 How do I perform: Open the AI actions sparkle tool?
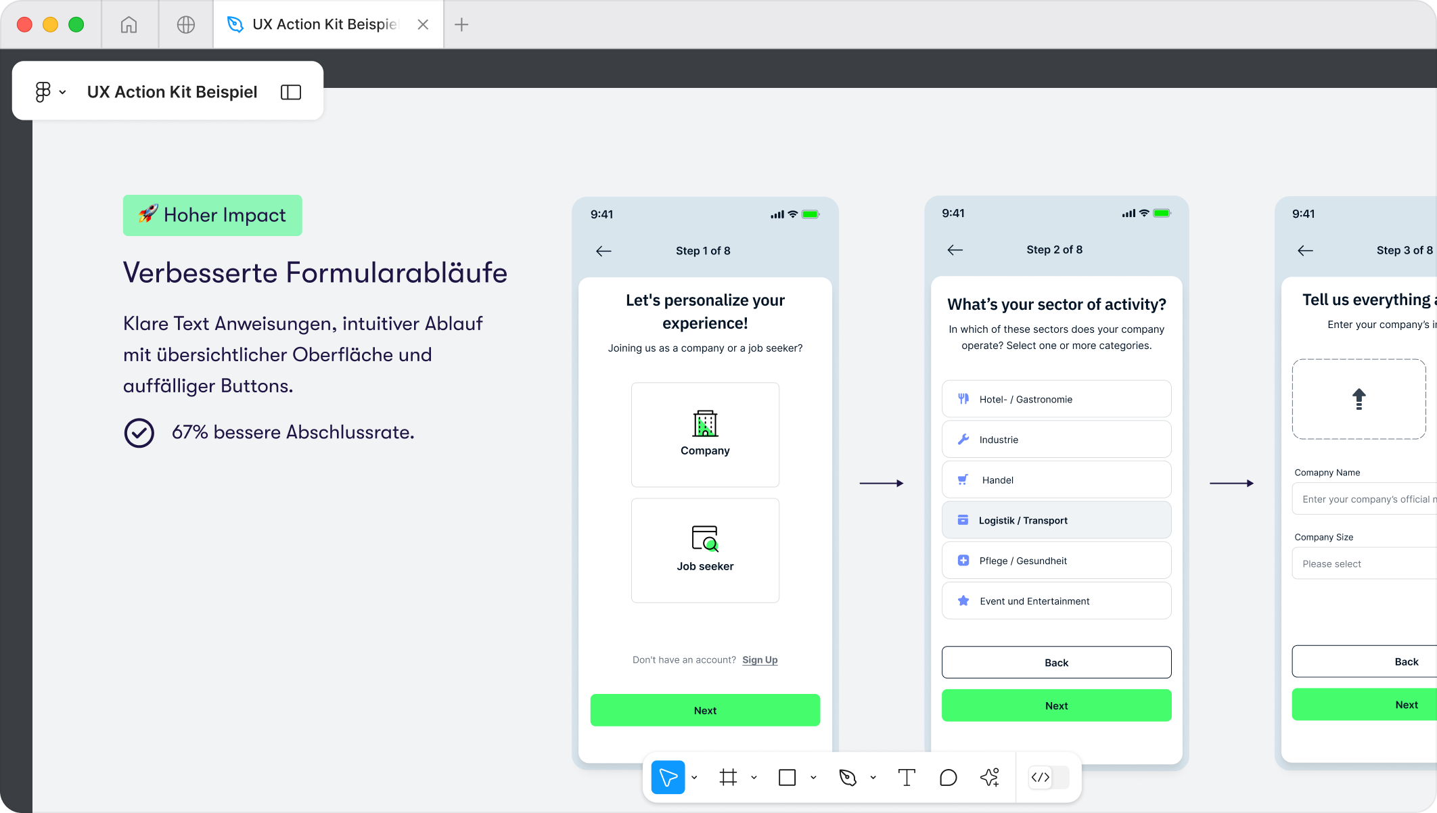click(x=990, y=778)
